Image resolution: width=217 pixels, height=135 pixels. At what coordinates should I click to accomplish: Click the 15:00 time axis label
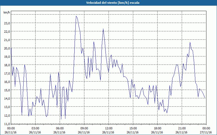tap(133, 129)
